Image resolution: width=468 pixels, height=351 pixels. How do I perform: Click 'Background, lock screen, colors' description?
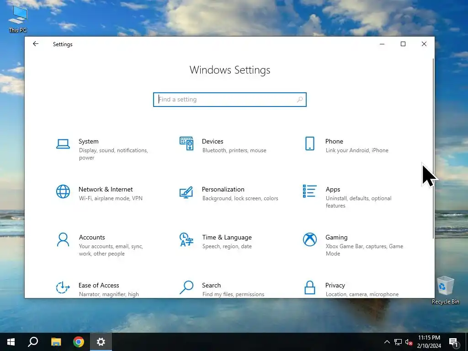(240, 198)
